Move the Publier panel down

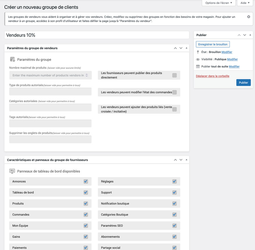[245, 35]
